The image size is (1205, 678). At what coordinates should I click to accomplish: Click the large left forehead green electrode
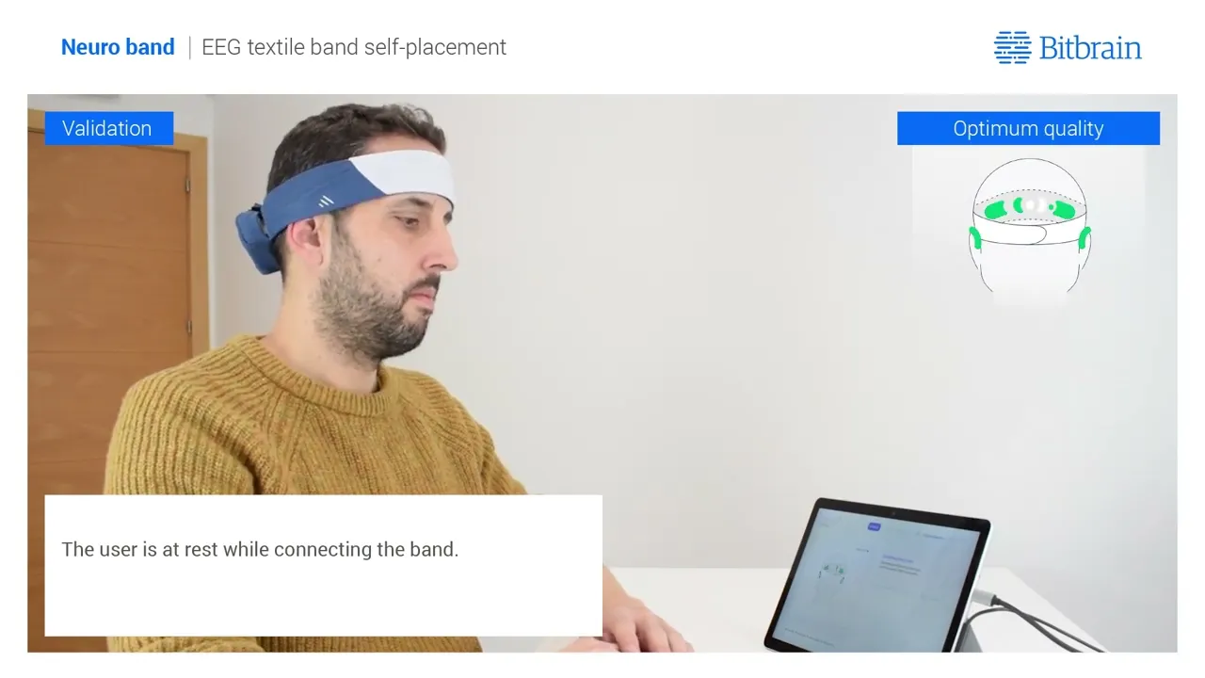pos(995,210)
